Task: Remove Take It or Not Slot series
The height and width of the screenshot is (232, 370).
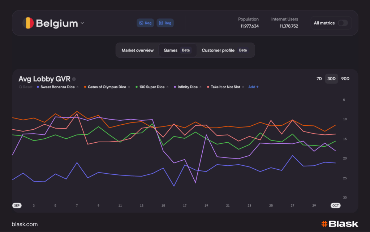Action: 243,87
